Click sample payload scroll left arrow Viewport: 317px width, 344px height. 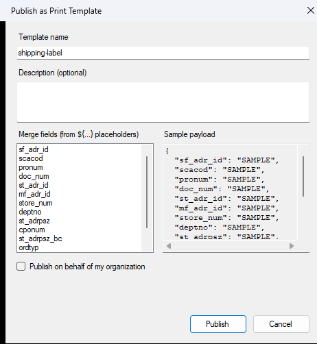click(x=169, y=246)
